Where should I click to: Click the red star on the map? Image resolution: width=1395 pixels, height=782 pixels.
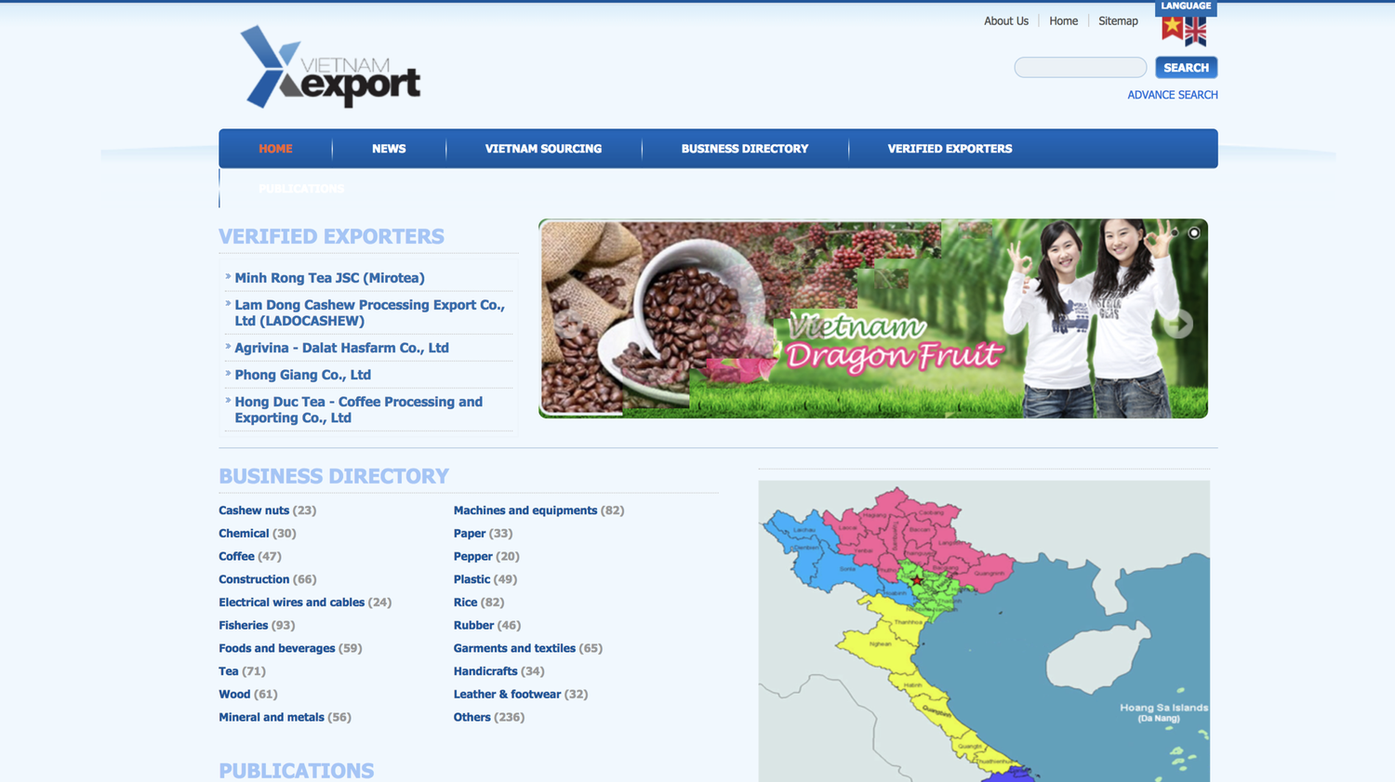point(916,580)
